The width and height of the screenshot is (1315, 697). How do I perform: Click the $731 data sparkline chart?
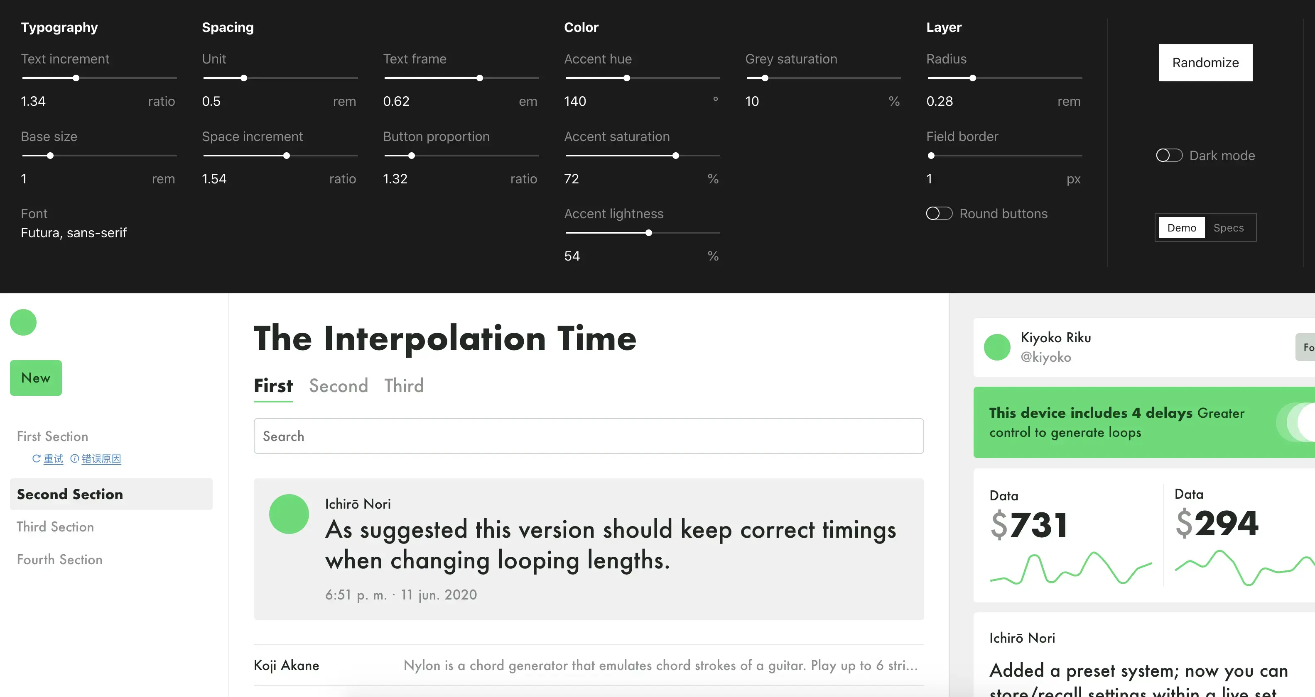coord(1070,568)
